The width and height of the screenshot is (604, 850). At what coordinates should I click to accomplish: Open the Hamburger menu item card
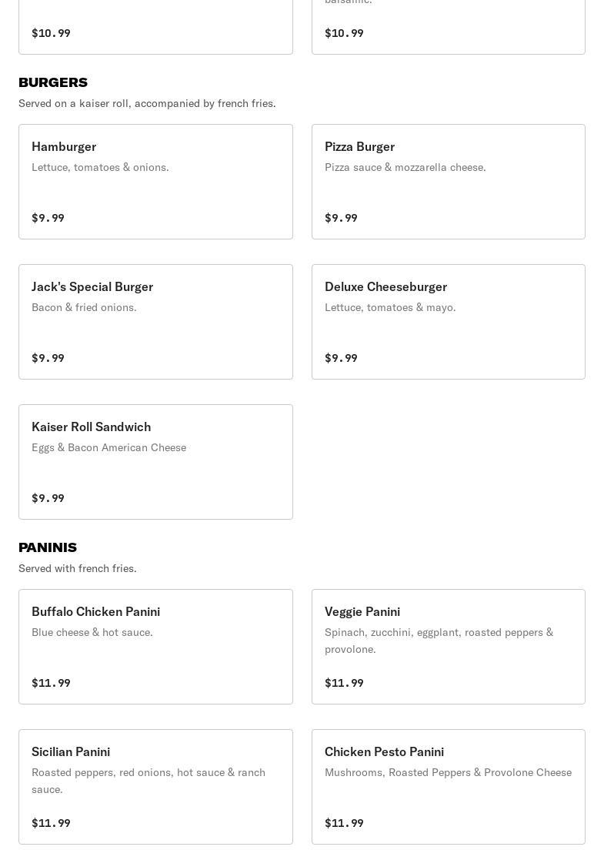[x=155, y=182]
